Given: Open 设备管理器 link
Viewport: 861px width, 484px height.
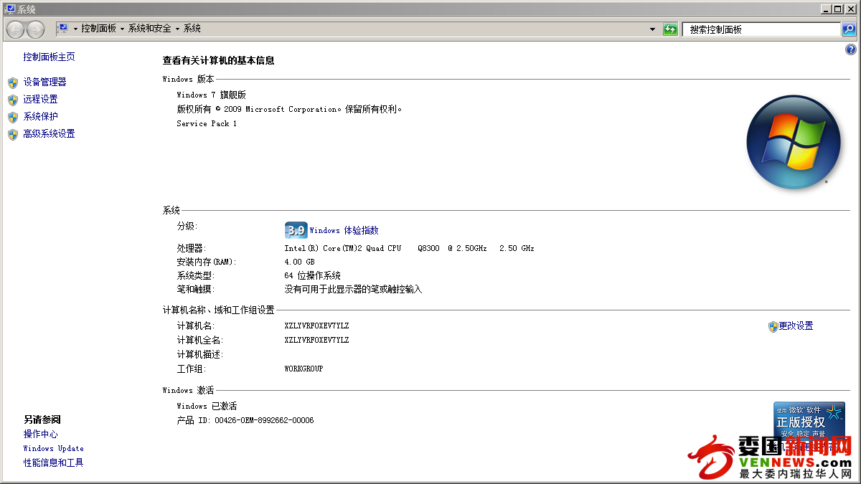Looking at the screenshot, I should click(44, 82).
